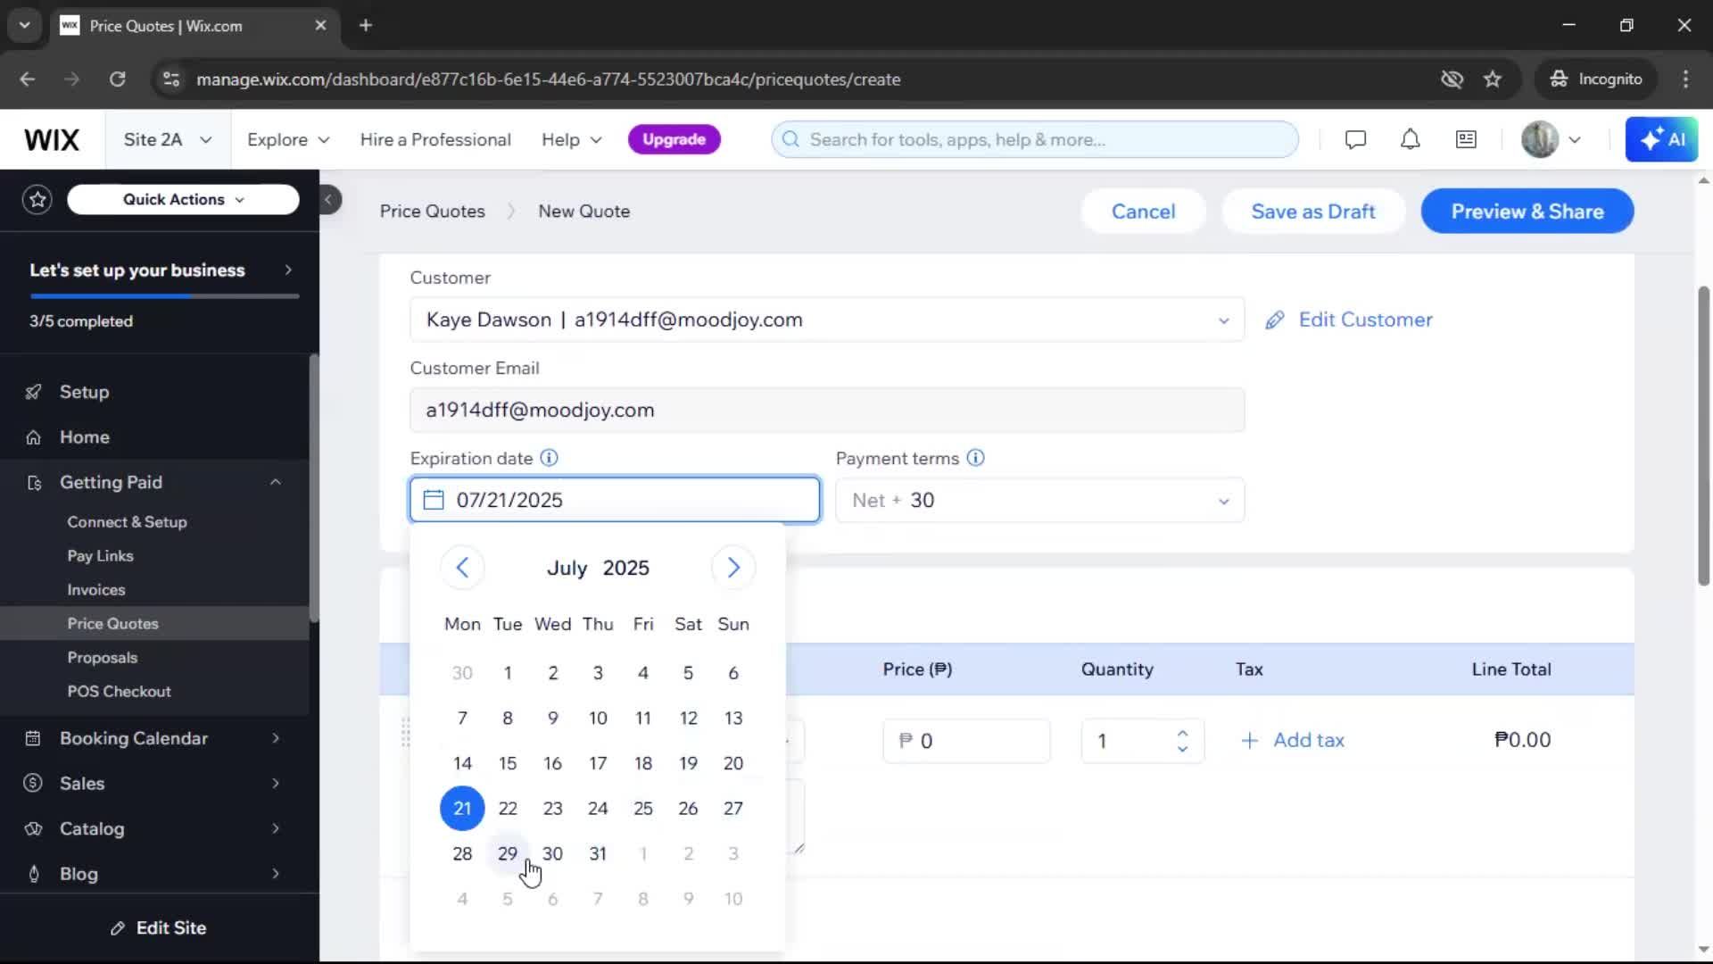Viewport: 1713px width, 964px height.
Task: Open the Help dropdown menu
Action: coord(572,140)
